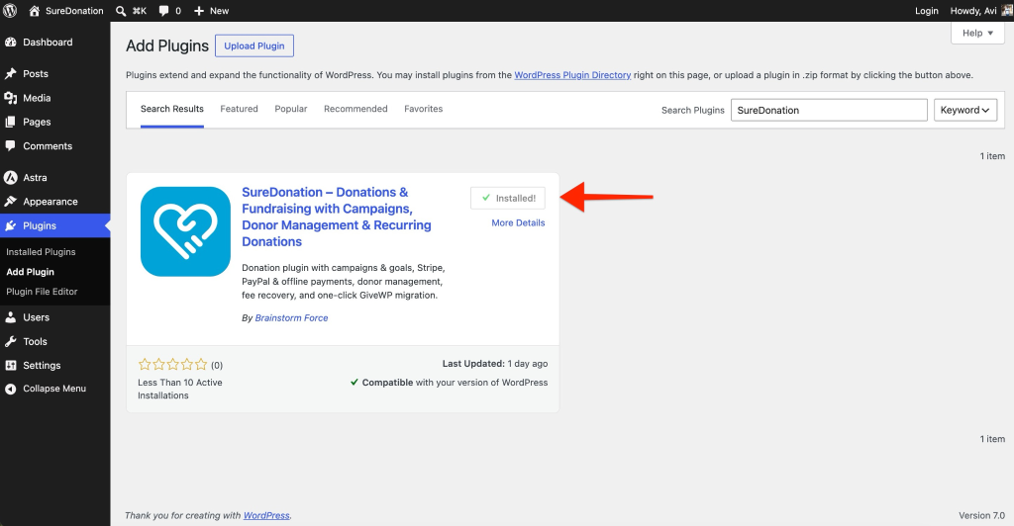The height and width of the screenshot is (526, 1014).
Task: Click SureDonation site name in admin bar
Action: 74,11
